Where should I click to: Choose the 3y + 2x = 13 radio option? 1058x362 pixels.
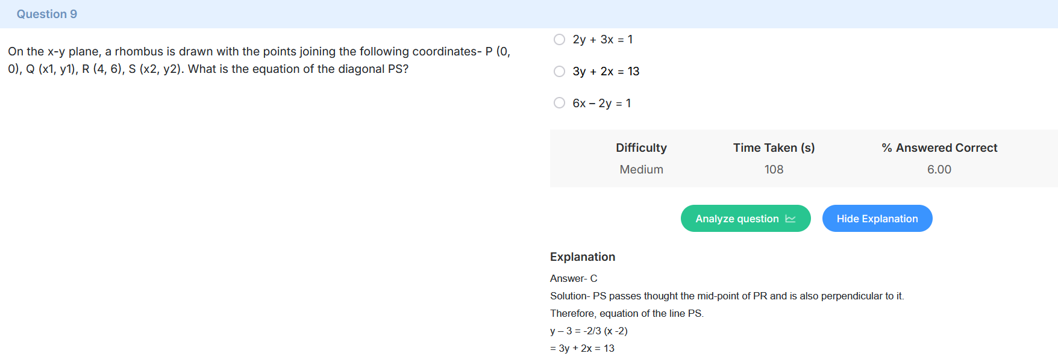pos(559,71)
